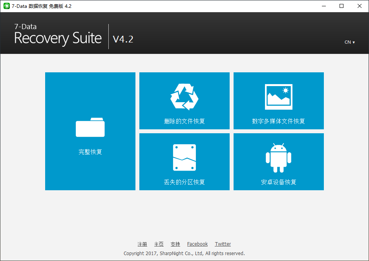Screen dimensions: 369x261
Task: Select the 完整恢复 label
Action: [90, 152]
